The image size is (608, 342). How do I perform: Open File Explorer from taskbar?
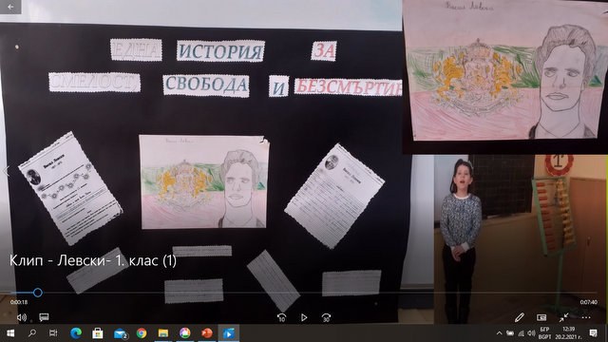[x=163, y=333]
